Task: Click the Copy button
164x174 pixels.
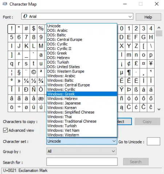Action: [147, 121]
